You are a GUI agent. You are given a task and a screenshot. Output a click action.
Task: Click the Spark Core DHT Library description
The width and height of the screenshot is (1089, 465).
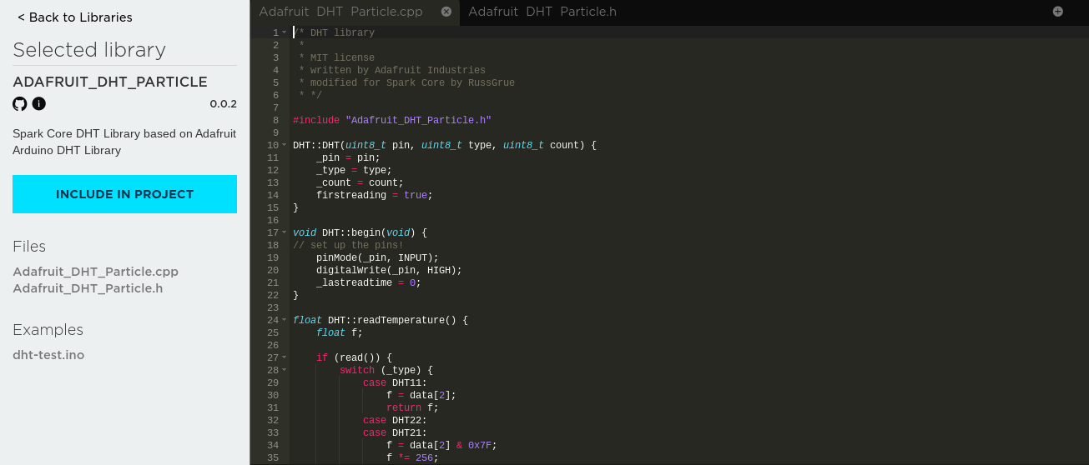coord(124,142)
